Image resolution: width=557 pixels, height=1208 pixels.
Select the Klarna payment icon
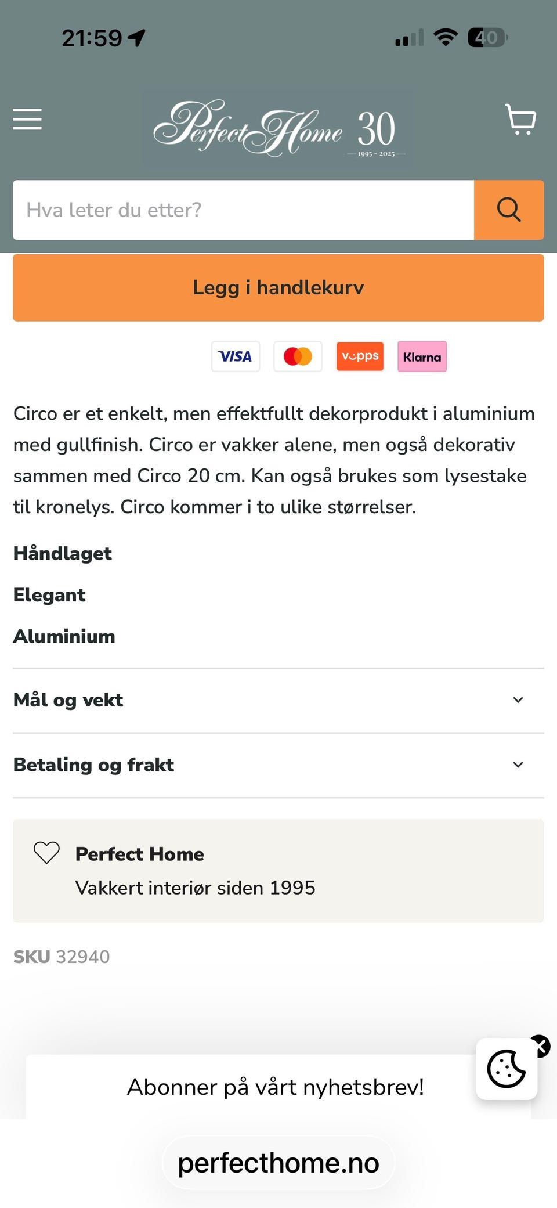tap(422, 356)
